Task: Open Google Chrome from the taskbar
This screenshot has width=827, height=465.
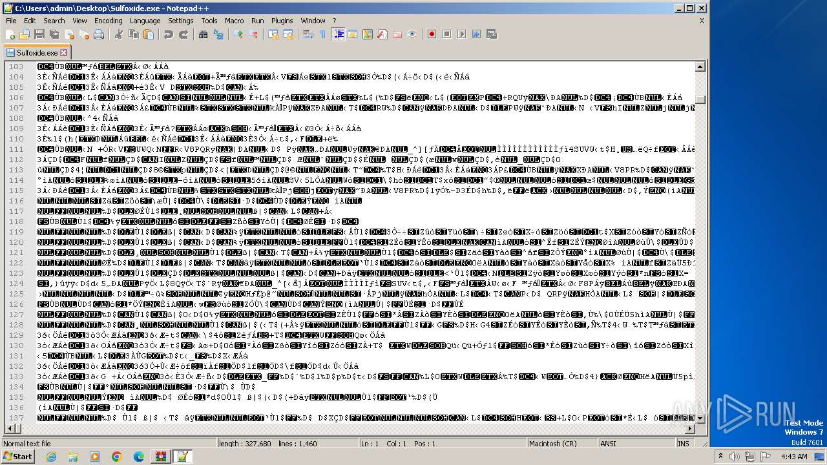Action: tap(117, 457)
